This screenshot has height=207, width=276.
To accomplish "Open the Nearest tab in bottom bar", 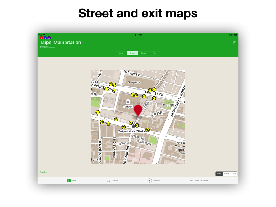I will 153,181.
